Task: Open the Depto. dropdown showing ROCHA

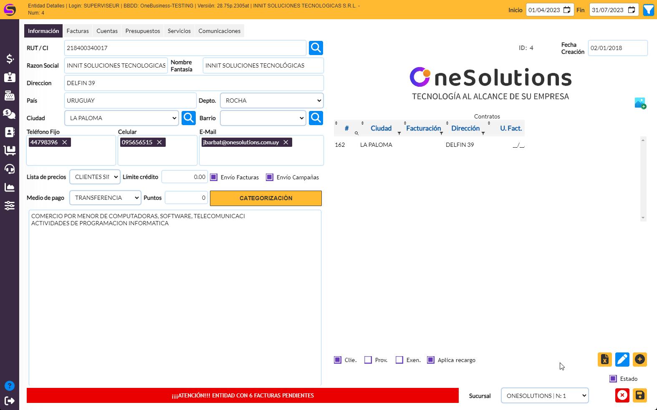Action: 272,101
